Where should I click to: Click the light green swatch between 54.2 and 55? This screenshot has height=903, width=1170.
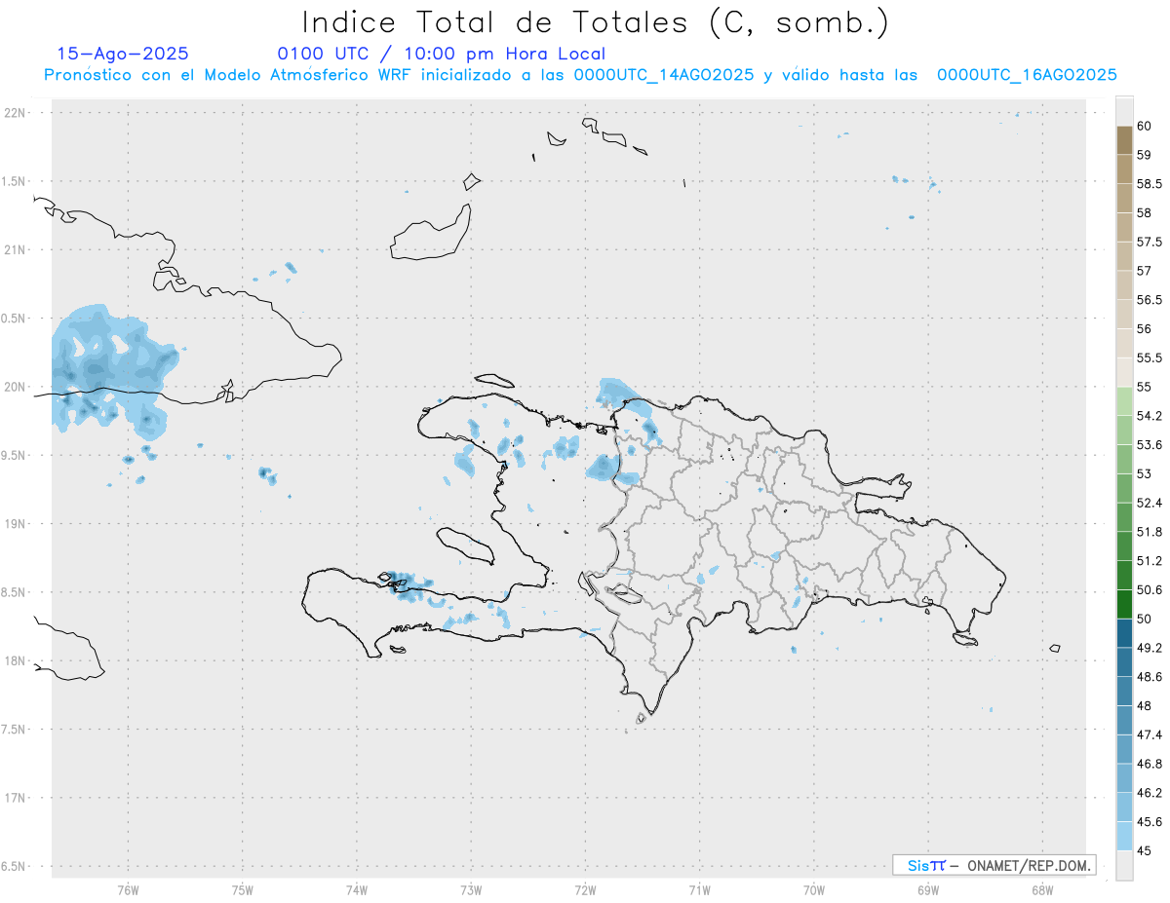coord(1124,401)
